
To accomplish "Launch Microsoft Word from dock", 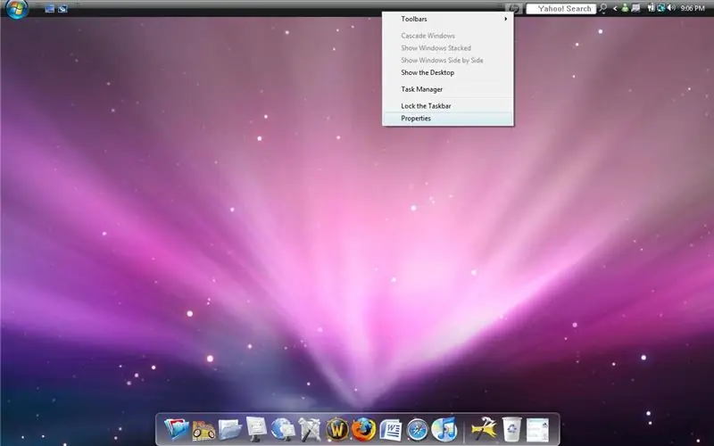I will (x=391, y=430).
